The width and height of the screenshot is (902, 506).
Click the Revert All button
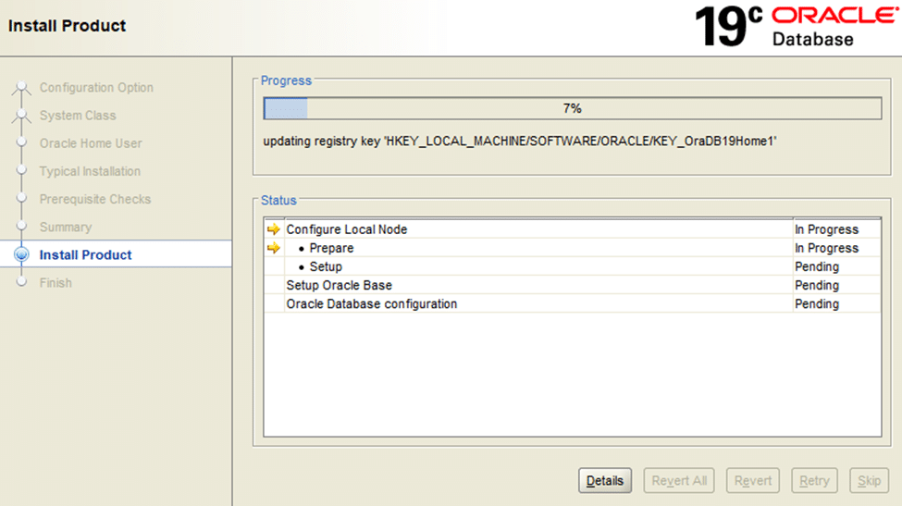679,480
